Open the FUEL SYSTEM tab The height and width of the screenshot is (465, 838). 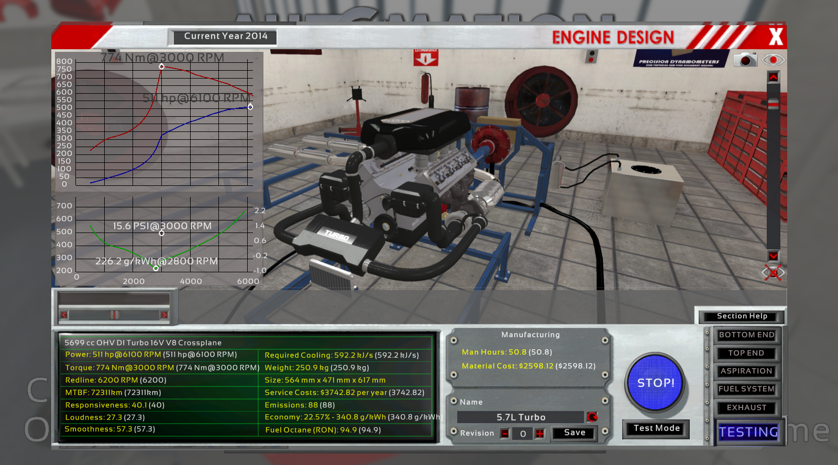746,389
